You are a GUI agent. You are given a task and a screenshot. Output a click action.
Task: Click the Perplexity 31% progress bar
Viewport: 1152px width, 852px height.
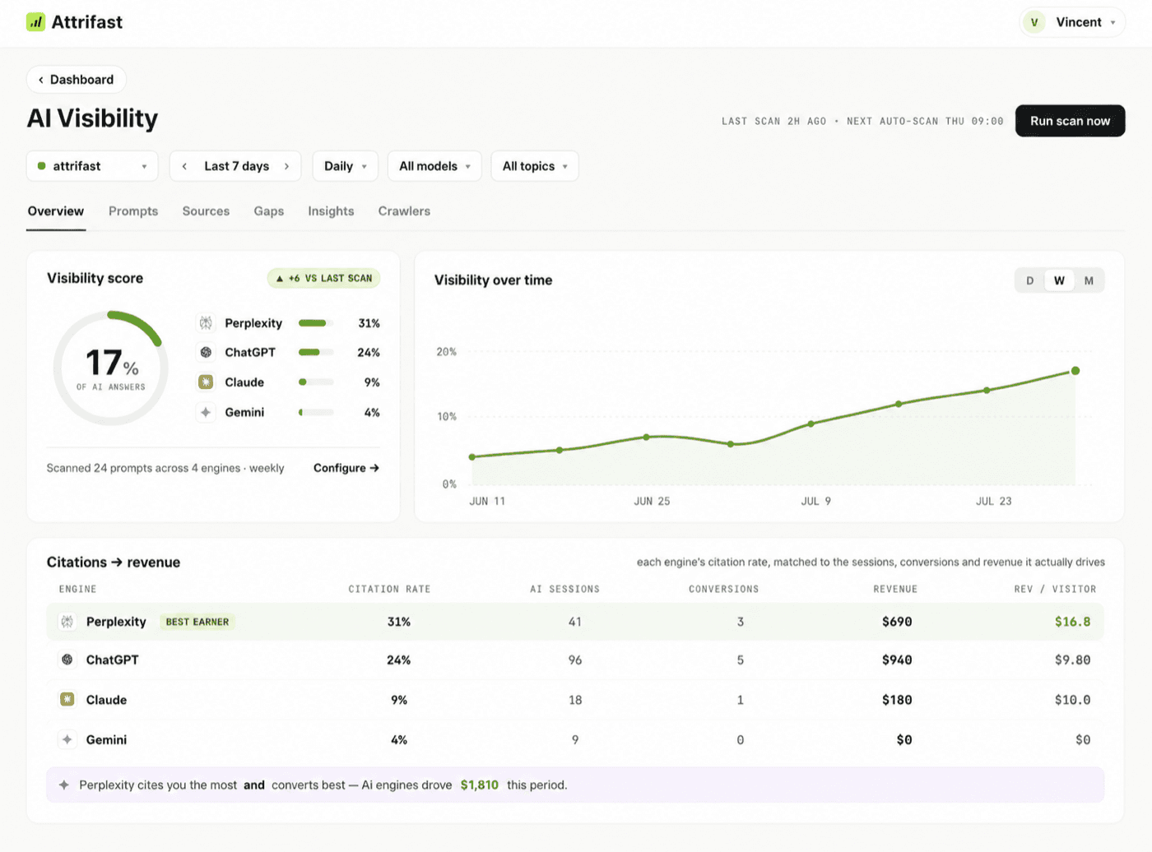tap(316, 323)
